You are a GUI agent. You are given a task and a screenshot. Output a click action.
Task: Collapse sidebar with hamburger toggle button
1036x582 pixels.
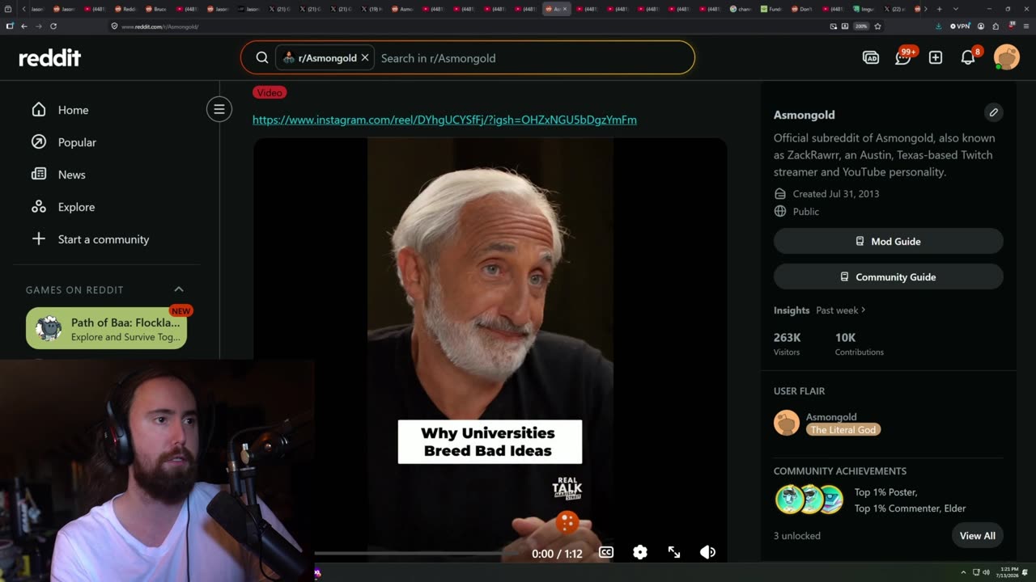click(219, 109)
